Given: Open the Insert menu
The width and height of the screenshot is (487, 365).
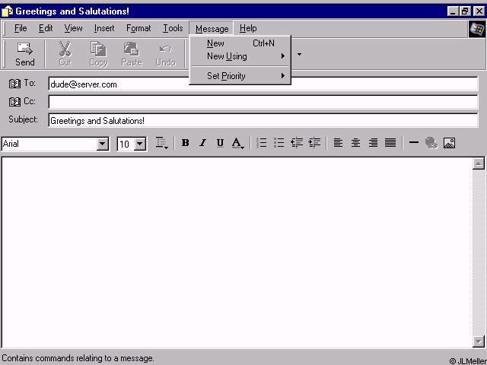Looking at the screenshot, I should pyautogui.click(x=104, y=28).
